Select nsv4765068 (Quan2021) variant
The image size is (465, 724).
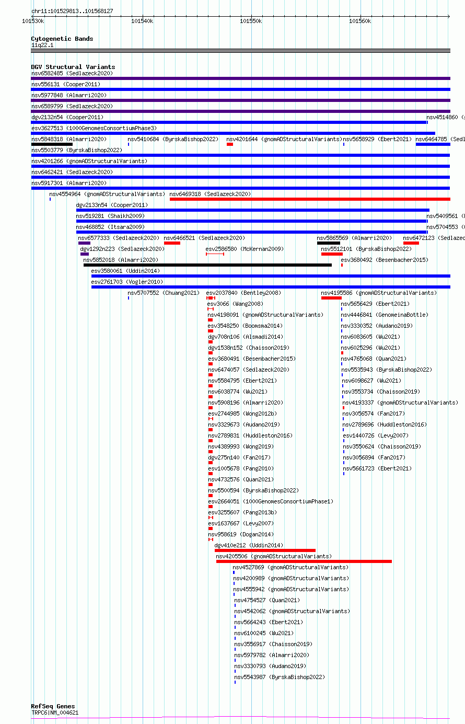pyautogui.click(x=374, y=359)
